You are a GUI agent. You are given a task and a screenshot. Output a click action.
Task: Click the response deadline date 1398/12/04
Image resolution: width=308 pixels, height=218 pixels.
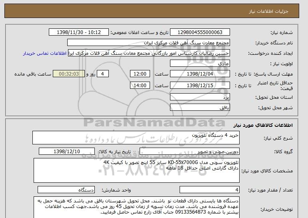point(200,74)
